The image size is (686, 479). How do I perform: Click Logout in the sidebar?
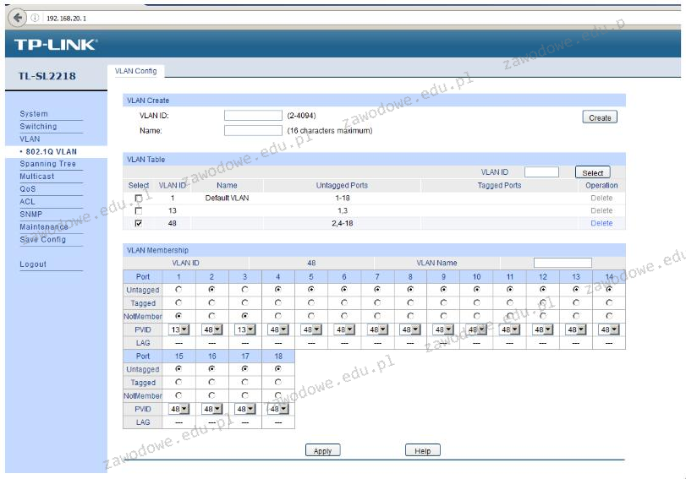(33, 264)
